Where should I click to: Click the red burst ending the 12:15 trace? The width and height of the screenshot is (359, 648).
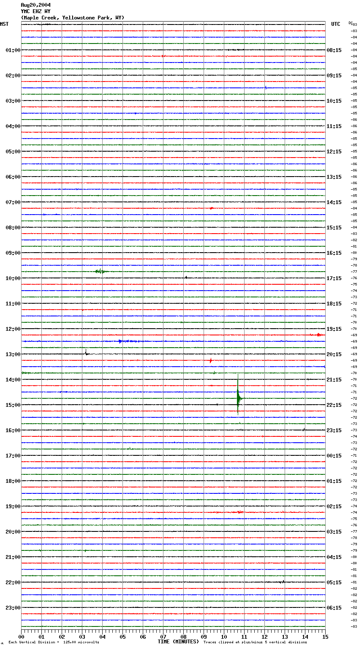(317, 335)
